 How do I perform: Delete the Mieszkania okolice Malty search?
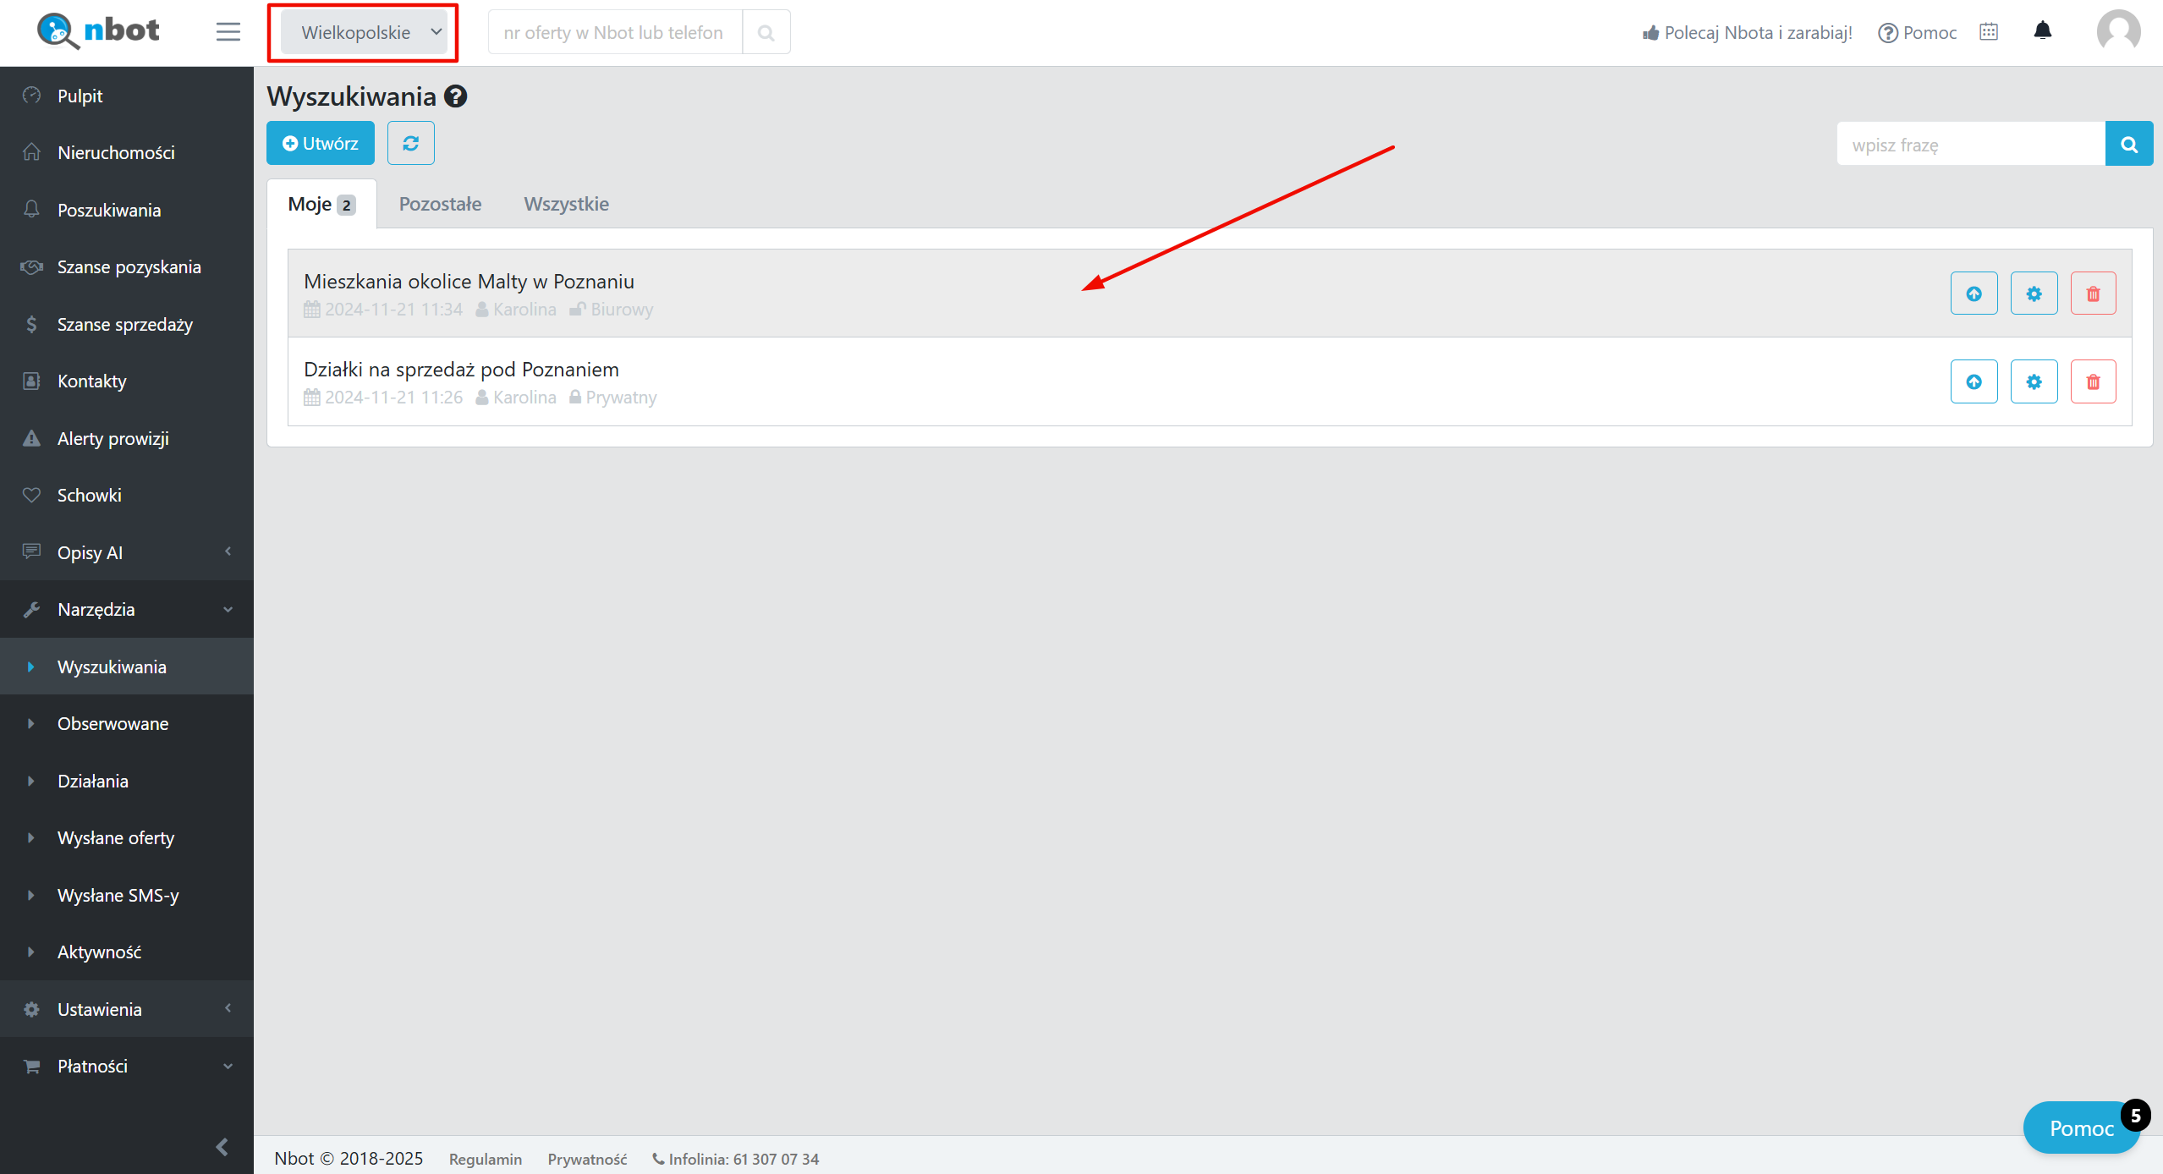(2093, 293)
